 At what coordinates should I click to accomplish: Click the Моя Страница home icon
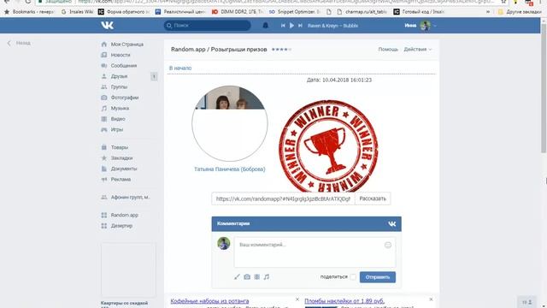click(104, 44)
